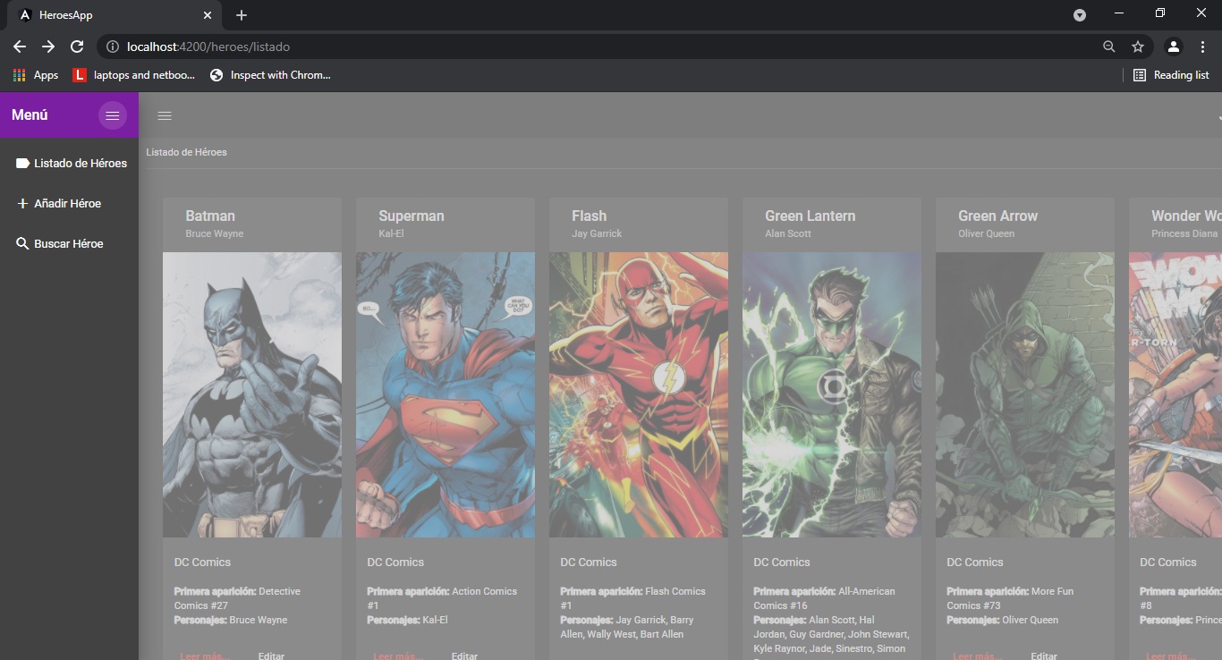Screen dimensions: 1222x660
Task: Open the Chrome profile avatar icon
Action: pos(1174,47)
